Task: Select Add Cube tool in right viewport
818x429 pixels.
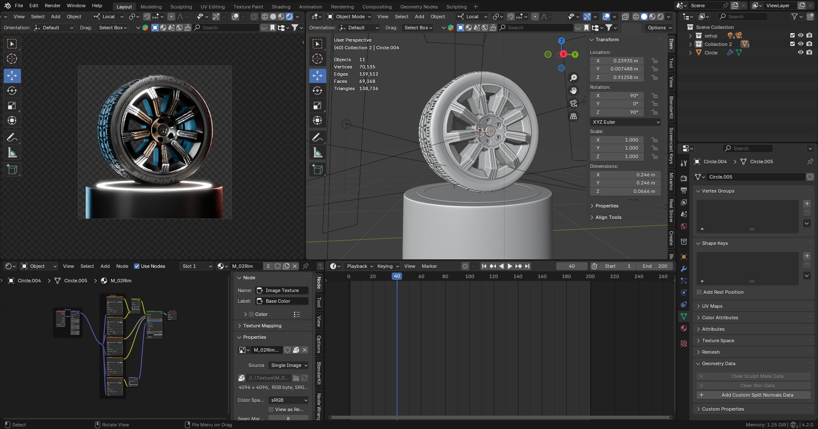Action: pos(317,169)
